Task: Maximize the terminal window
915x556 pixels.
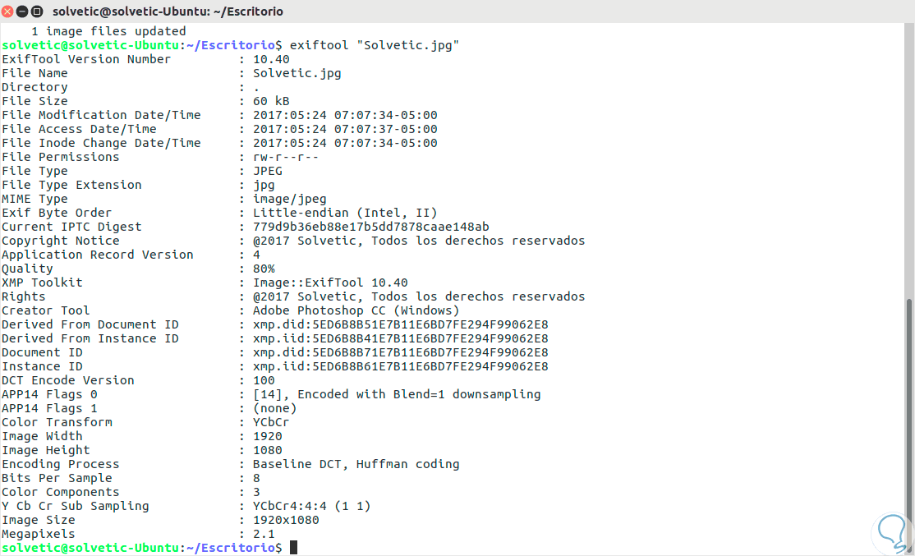Action: pos(38,11)
